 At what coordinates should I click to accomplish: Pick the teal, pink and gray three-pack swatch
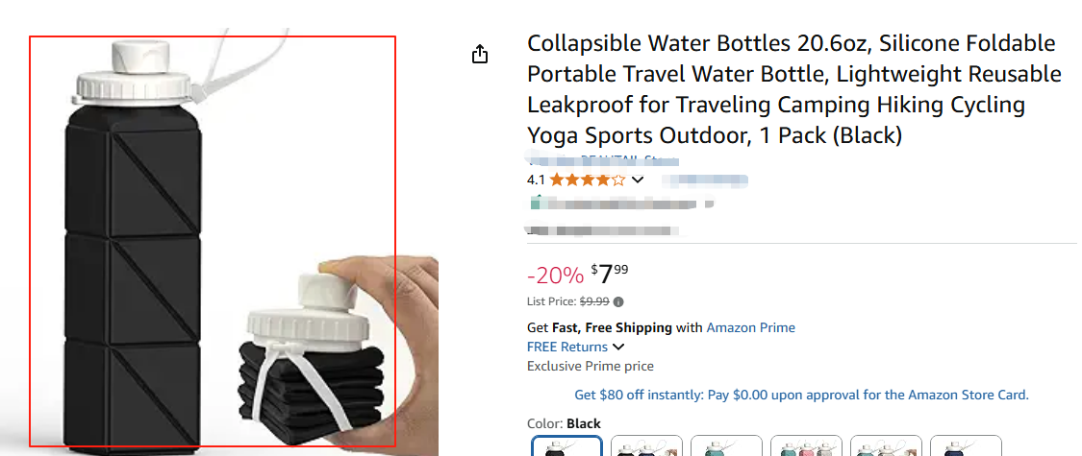pos(806,446)
